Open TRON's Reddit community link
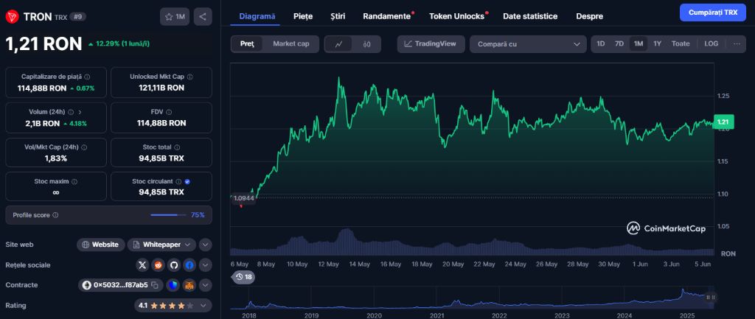 click(x=159, y=264)
